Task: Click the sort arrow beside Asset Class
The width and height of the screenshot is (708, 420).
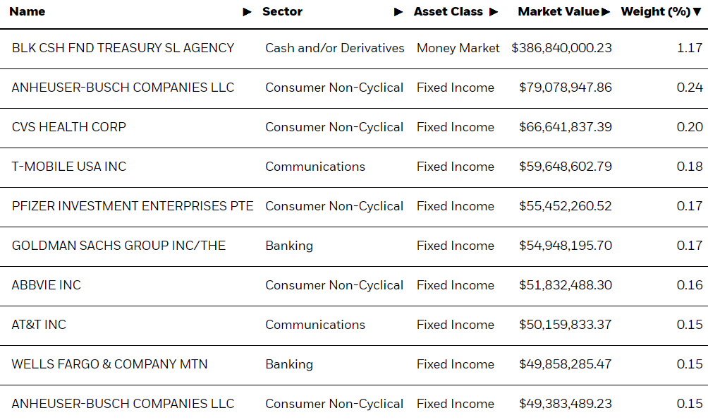Action: 494,12
